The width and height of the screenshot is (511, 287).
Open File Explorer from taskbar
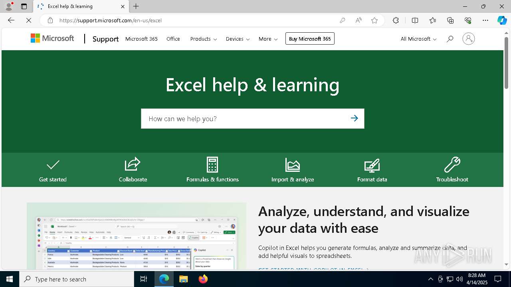(x=183, y=279)
